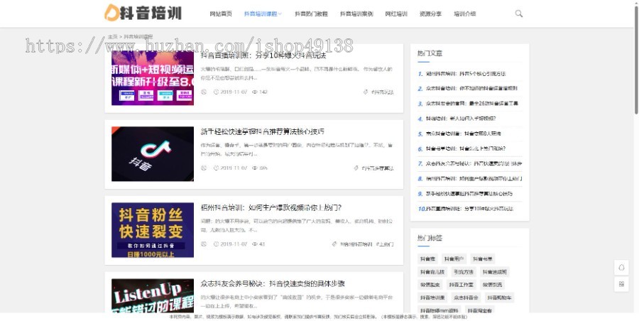
Task: Click the author icon under 梧州抖音培训 post
Action: pyautogui.click(x=204, y=244)
